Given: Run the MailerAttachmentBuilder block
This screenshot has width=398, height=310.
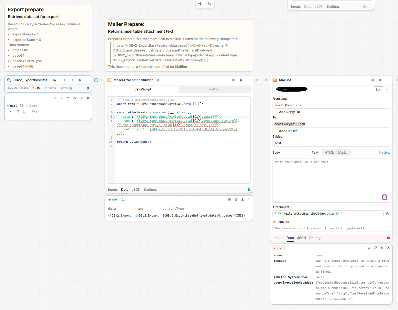Looking at the screenshot, I should [241, 80].
